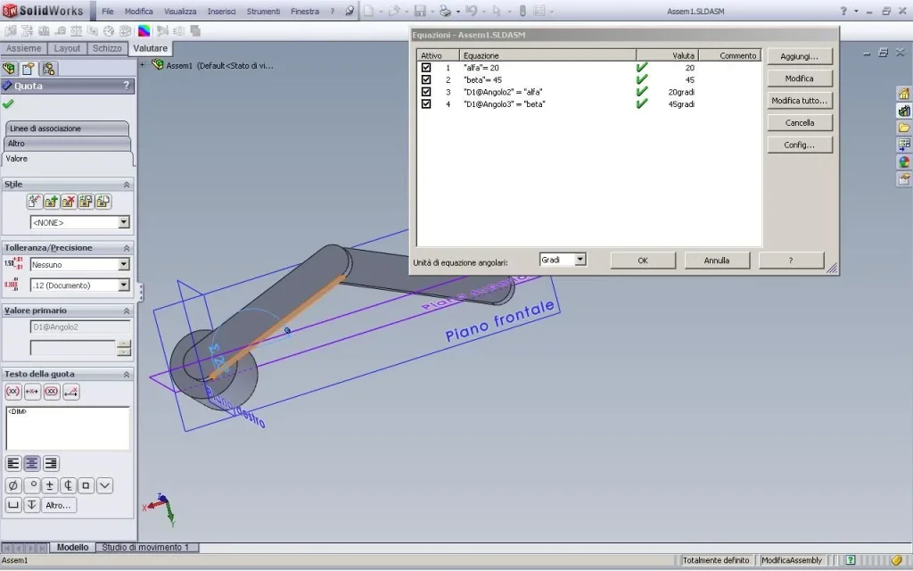Click the add style icon
The width and height of the screenshot is (913, 571).
click(51, 202)
